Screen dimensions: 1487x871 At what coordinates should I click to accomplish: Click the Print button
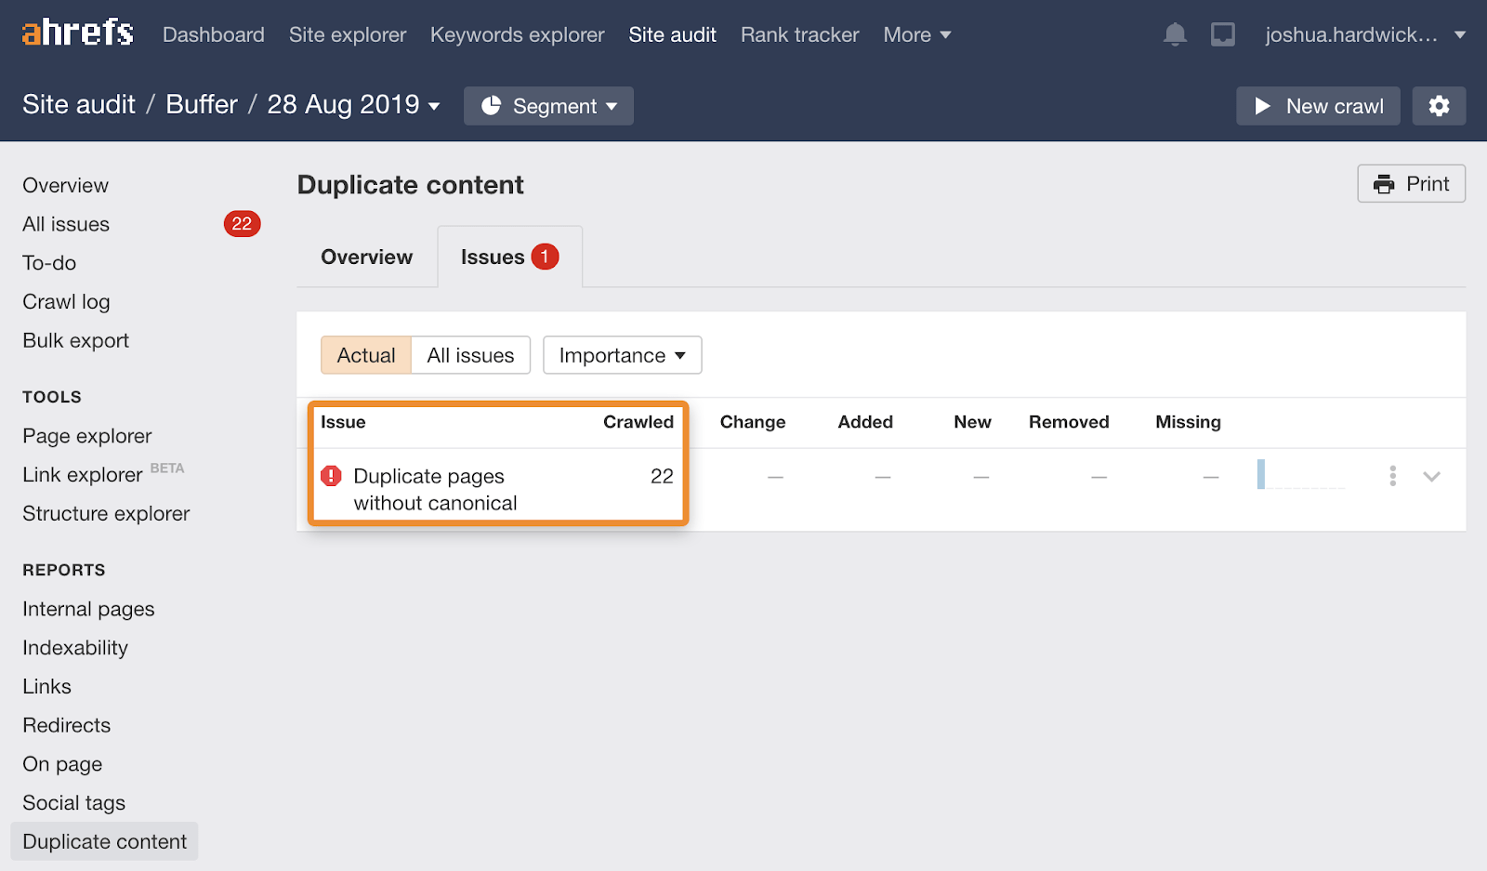tap(1411, 183)
